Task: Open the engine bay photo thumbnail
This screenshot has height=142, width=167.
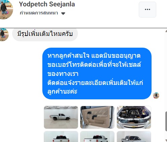Action: click(x=134, y=117)
